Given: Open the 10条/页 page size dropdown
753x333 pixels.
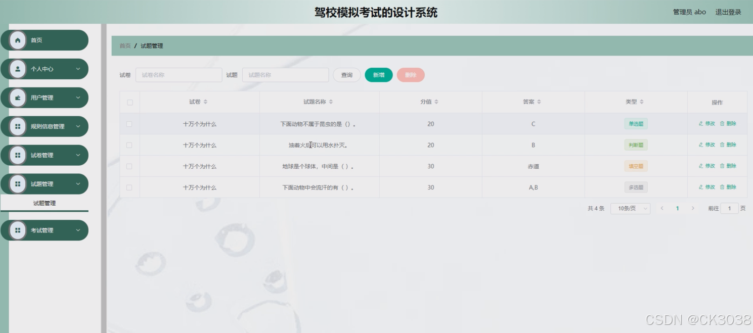Looking at the screenshot, I should (630, 208).
